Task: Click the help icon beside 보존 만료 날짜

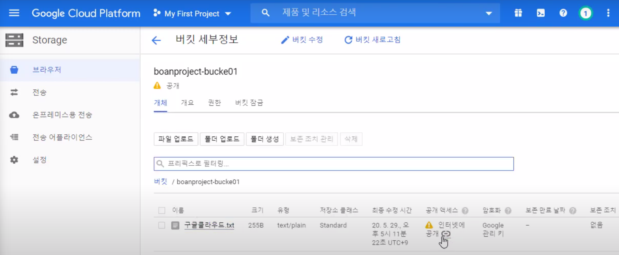Action: [573, 211]
